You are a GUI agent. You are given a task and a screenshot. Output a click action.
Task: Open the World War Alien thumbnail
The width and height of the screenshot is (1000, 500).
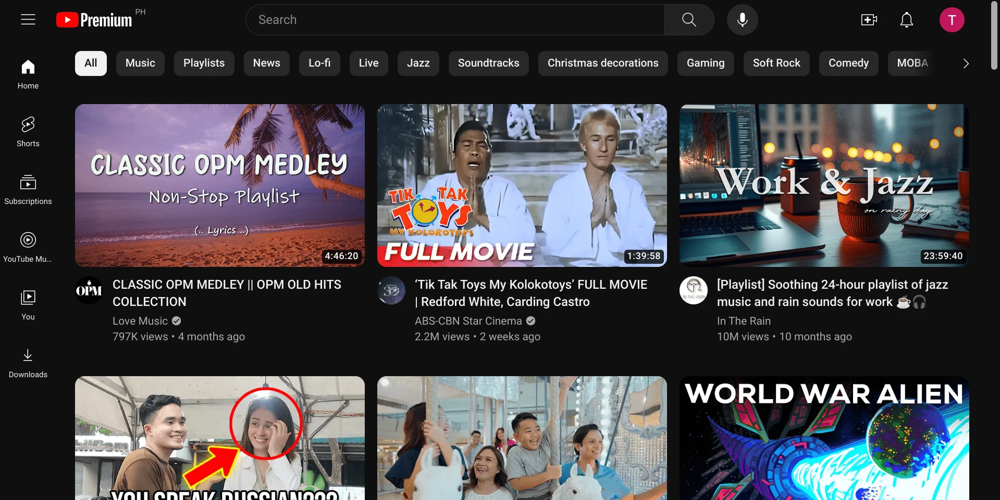[x=824, y=438]
